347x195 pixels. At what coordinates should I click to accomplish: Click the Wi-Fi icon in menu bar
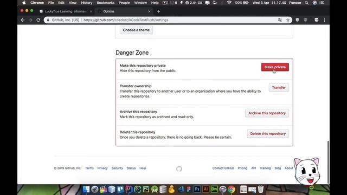[x=229, y=3]
